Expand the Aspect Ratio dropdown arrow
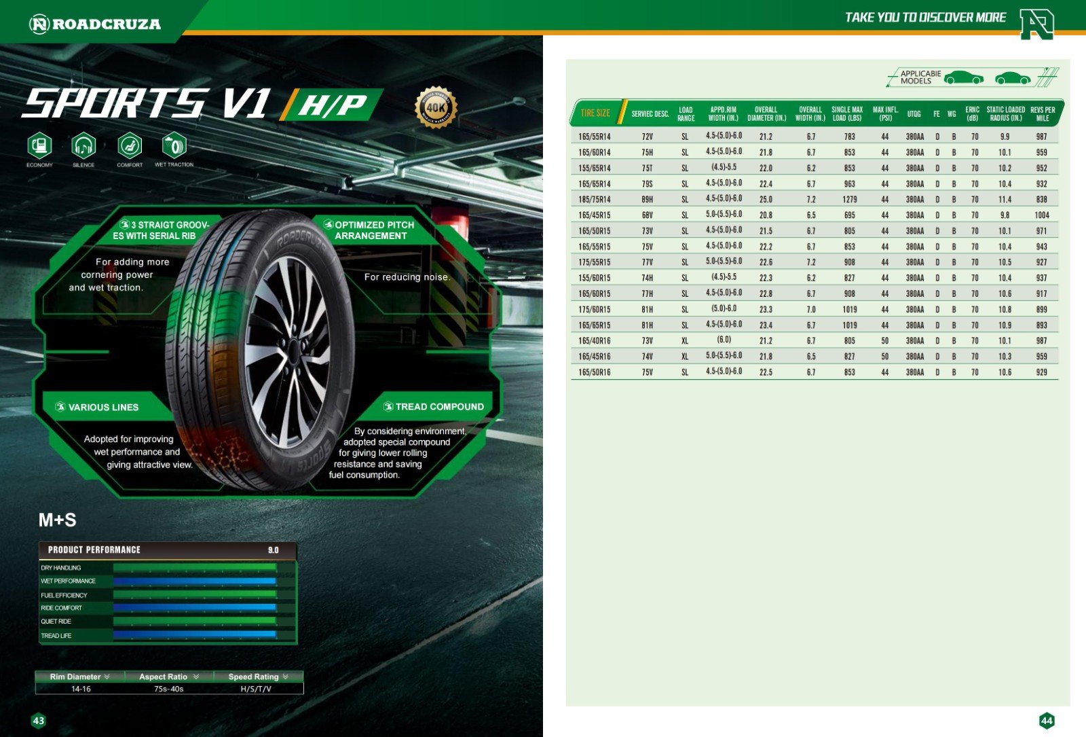 pyautogui.click(x=196, y=677)
